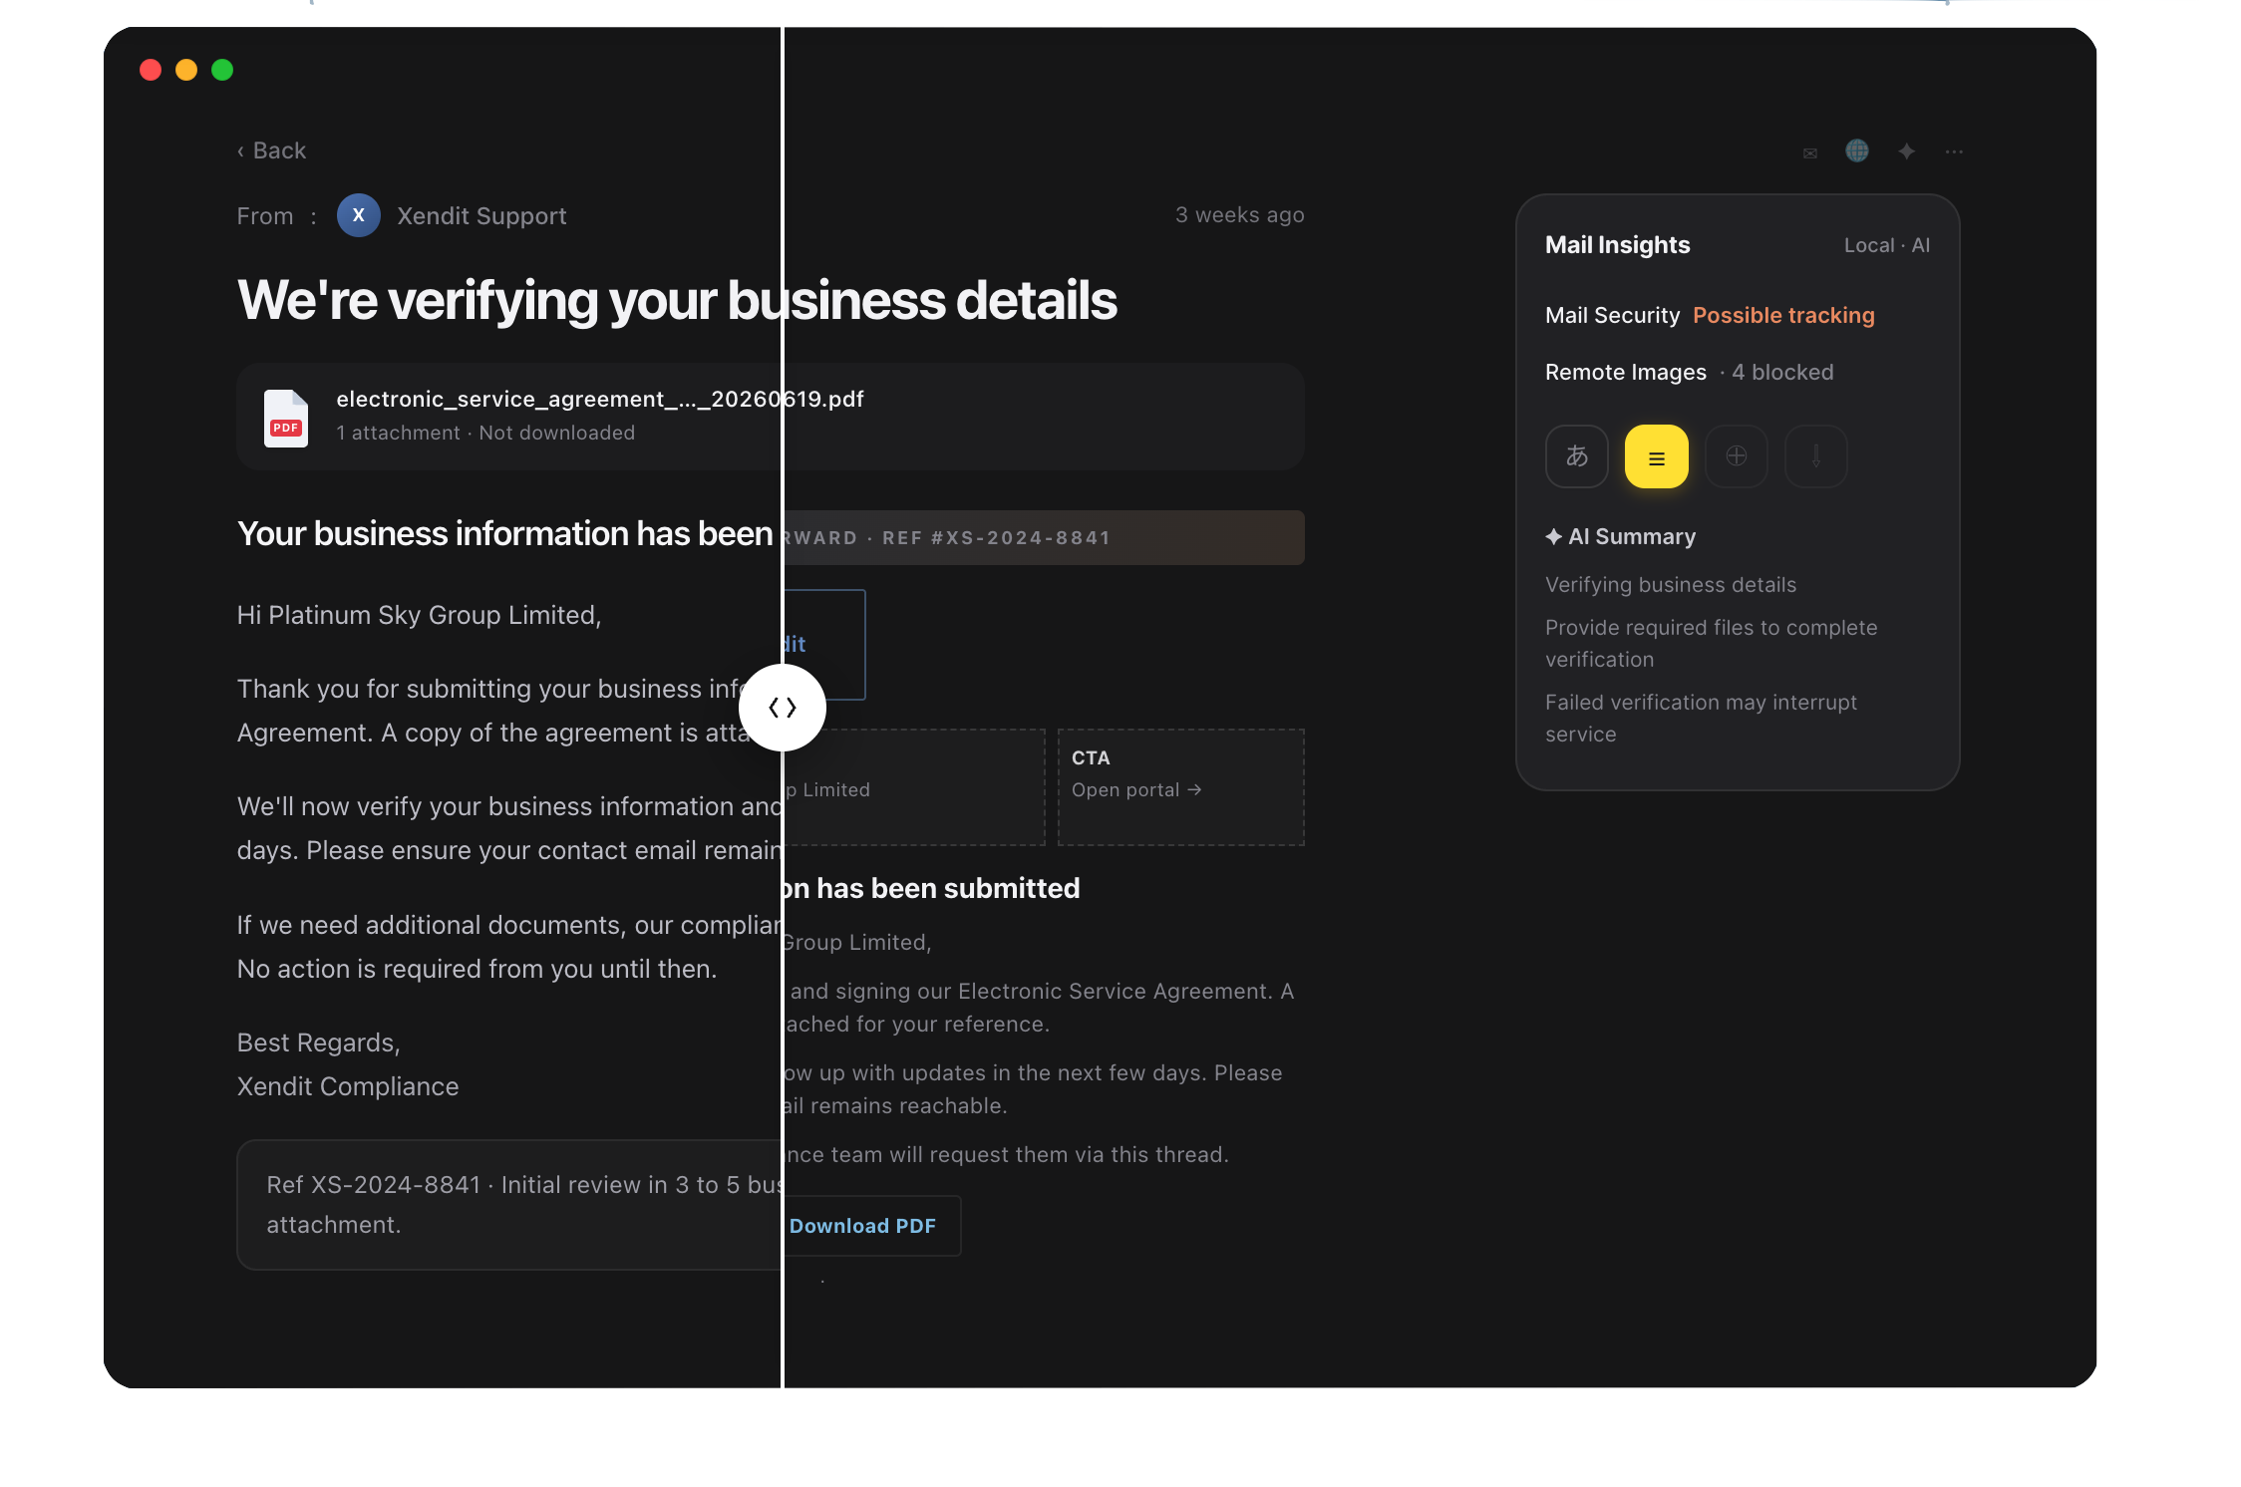This screenshot has height=1487, width=2241.
Task: Click the red close window button
Action: [151, 70]
